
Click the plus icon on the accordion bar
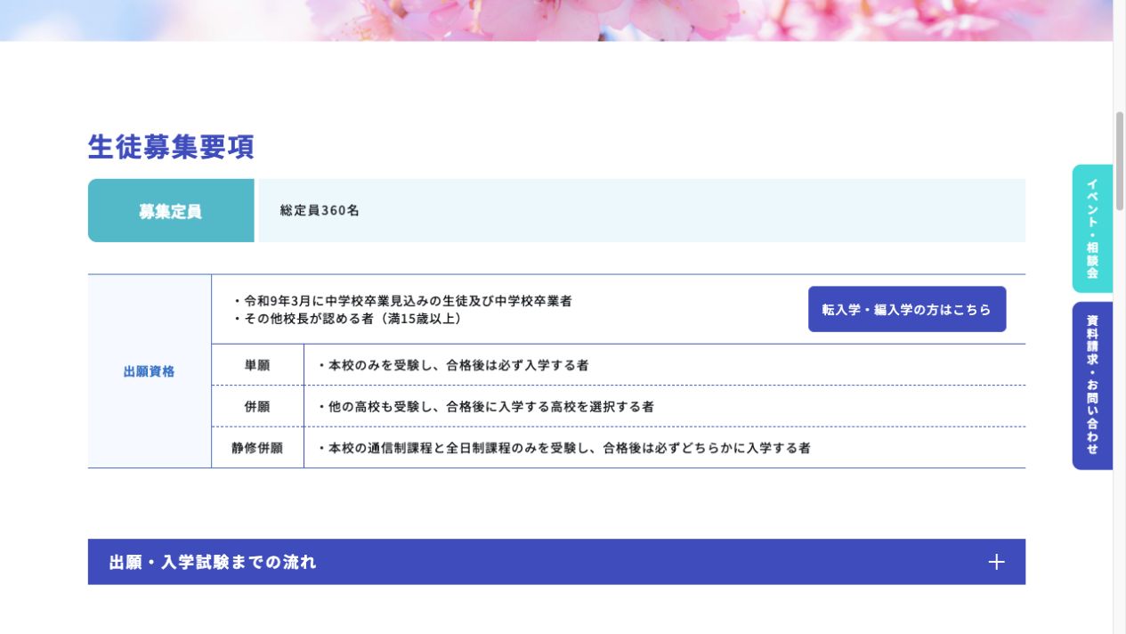[x=996, y=562]
